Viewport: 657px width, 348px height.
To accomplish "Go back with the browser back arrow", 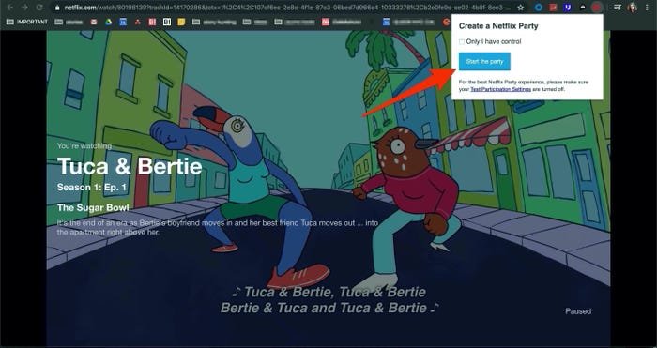I will [10, 8].
